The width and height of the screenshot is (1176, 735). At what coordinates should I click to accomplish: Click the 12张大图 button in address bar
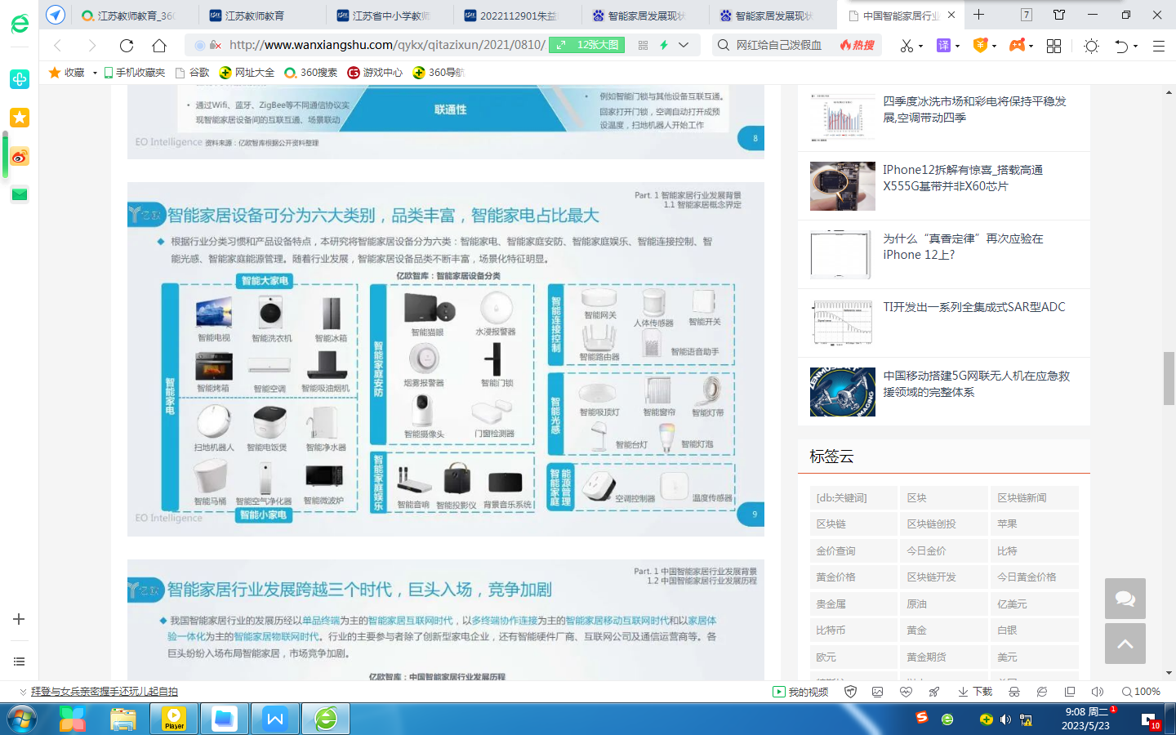point(586,45)
